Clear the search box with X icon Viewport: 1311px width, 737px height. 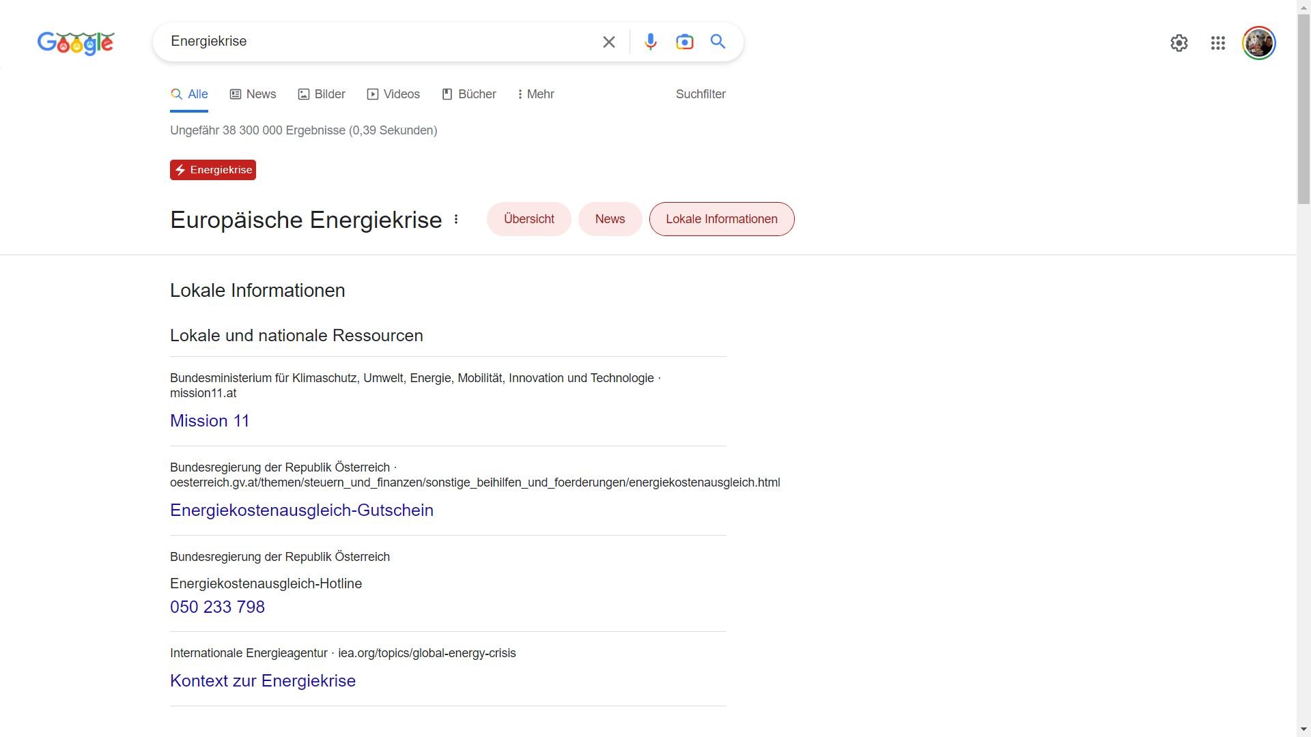[608, 42]
